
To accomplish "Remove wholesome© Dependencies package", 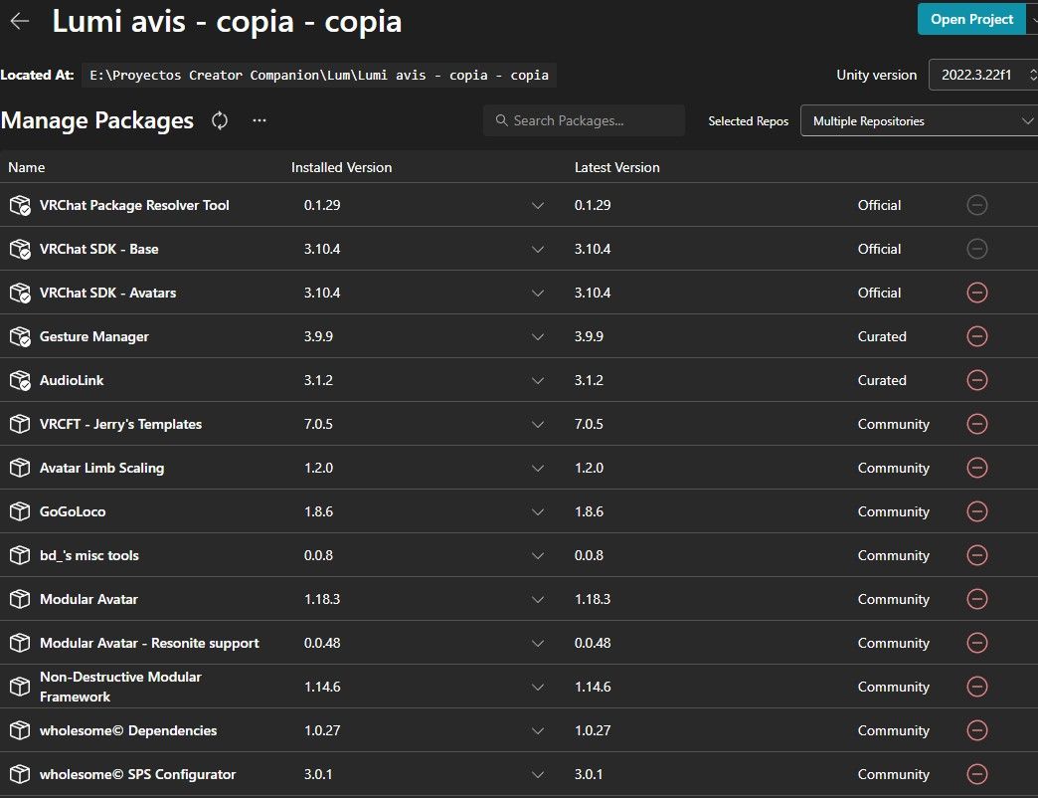I will pos(977,729).
